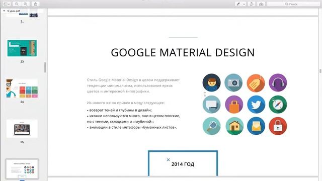Click bullet 'иконки используются много'
Viewport: 322px width, 181px height.
[133, 119]
